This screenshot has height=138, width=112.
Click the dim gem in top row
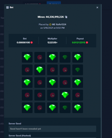pos(65,57)
